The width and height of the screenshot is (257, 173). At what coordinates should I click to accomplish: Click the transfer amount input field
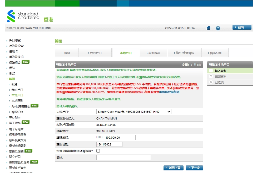pos(120,137)
